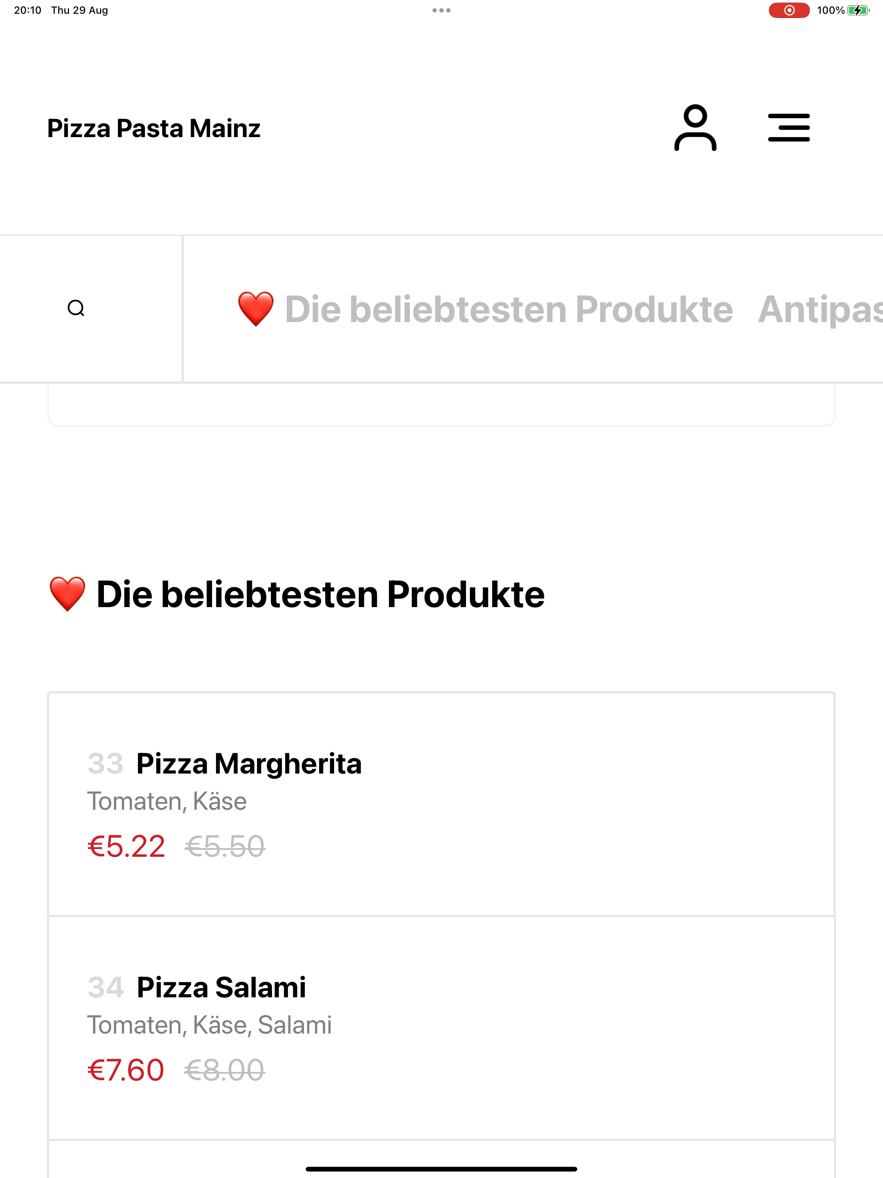Click the Tomaten, Käse, Salami description
883x1178 pixels.
point(209,1025)
